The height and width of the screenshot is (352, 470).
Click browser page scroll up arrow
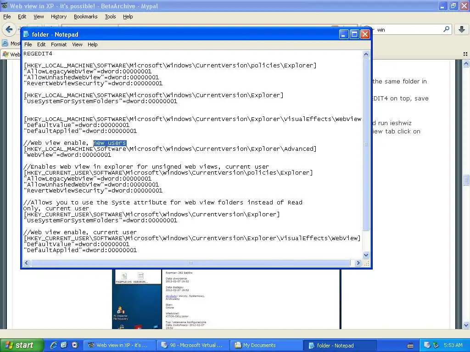[x=466, y=63]
